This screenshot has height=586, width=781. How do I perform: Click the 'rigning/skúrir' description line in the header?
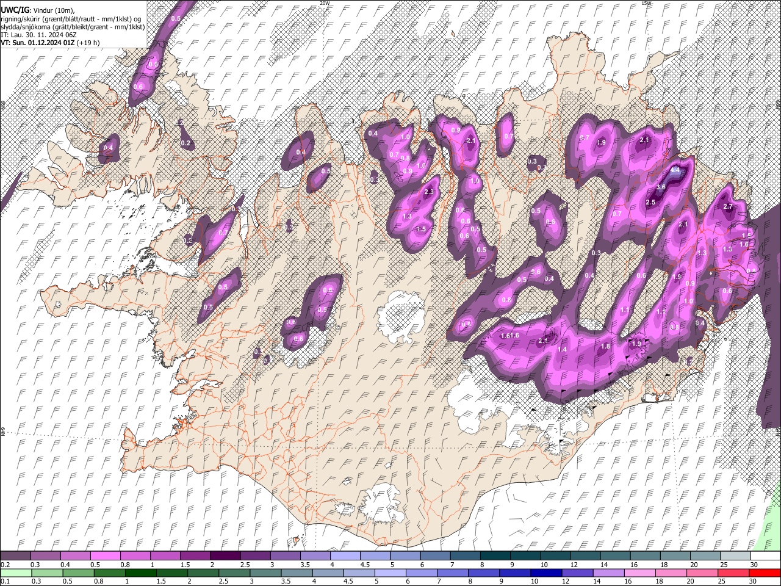(70, 19)
